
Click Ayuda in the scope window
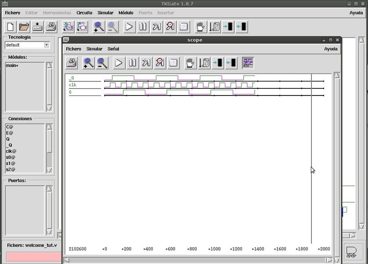(x=331, y=49)
